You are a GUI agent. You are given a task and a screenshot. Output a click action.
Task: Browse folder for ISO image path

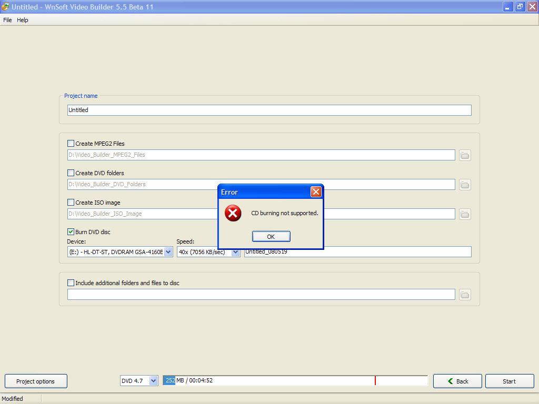coord(464,214)
